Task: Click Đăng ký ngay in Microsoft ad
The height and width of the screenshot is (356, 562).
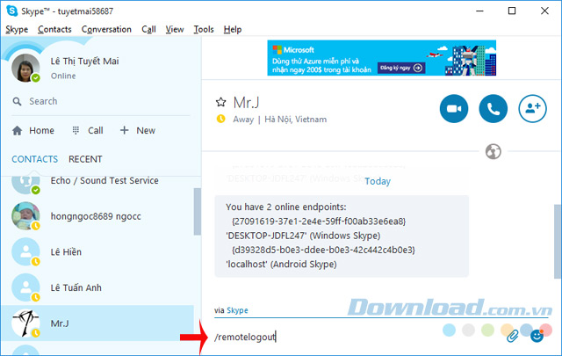Action: pos(401,68)
